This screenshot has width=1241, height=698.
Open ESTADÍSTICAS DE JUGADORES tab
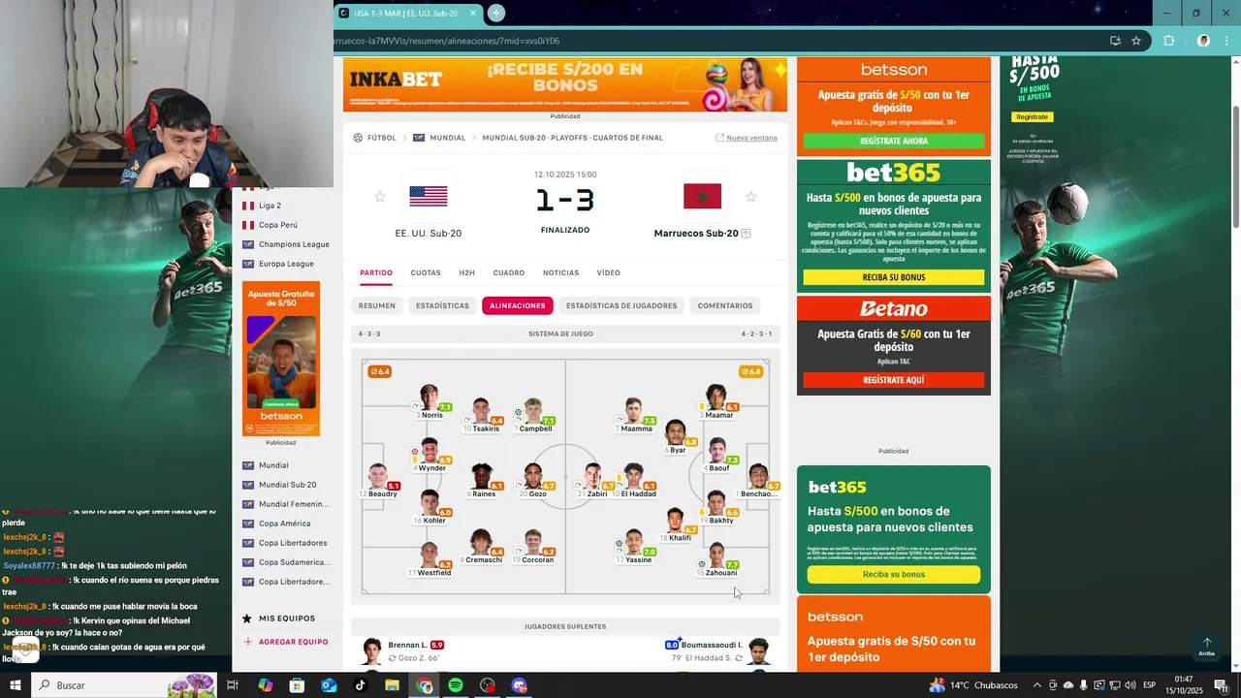(621, 305)
